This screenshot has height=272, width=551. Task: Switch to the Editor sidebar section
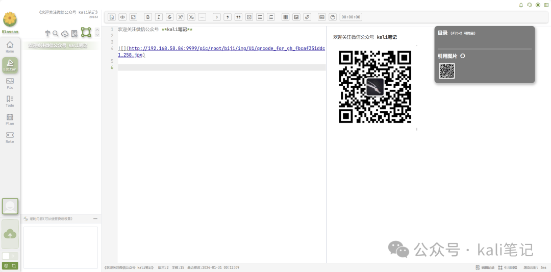[x=10, y=65]
